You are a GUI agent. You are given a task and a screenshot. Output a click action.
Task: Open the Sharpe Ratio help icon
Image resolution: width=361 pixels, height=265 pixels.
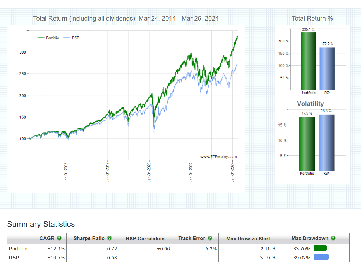(x=109, y=238)
